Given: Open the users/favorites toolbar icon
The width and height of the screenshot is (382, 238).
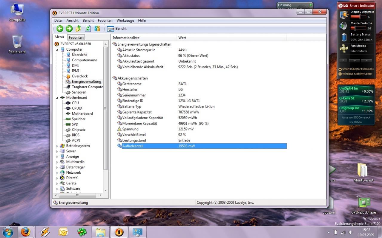Looking at the screenshot, I should (x=97, y=29).
